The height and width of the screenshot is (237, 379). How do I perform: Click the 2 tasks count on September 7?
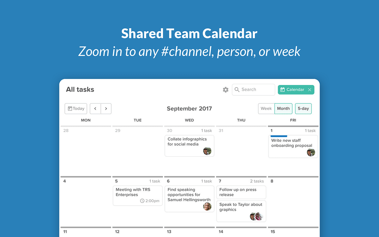click(257, 181)
